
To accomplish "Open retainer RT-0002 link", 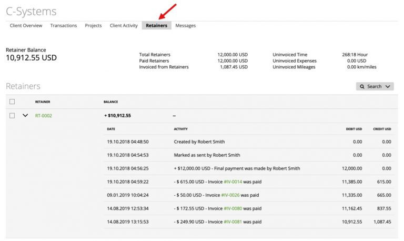I will point(44,116).
